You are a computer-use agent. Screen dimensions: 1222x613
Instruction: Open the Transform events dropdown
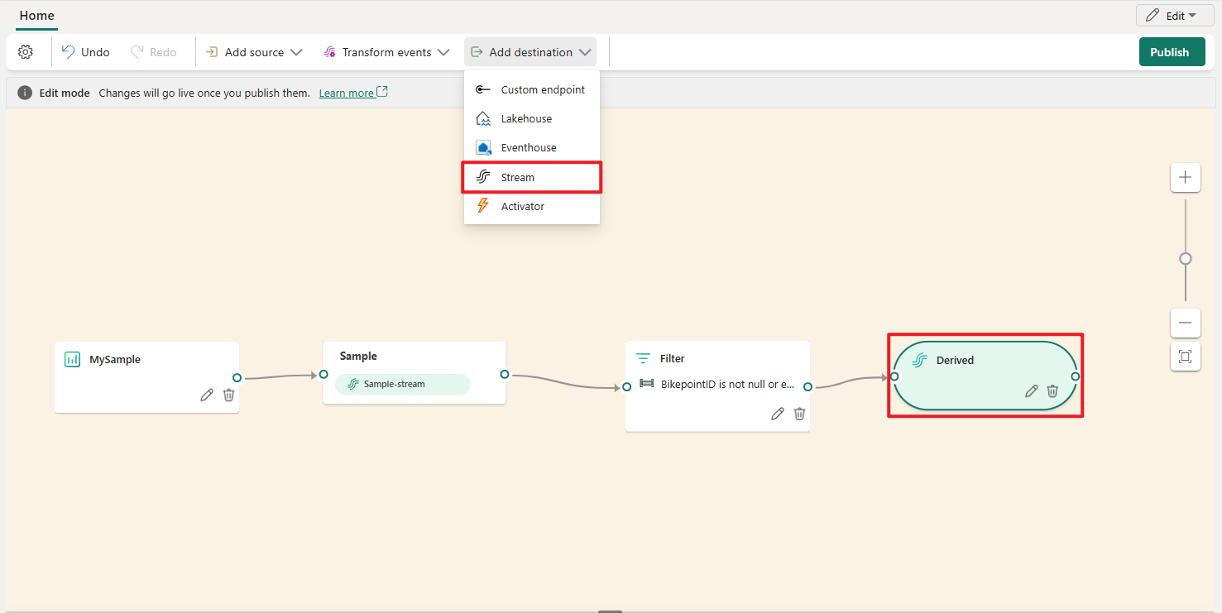[x=385, y=51]
